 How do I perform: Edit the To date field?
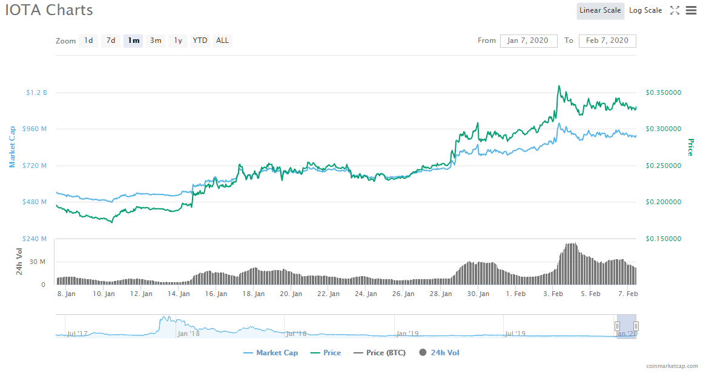pos(607,40)
